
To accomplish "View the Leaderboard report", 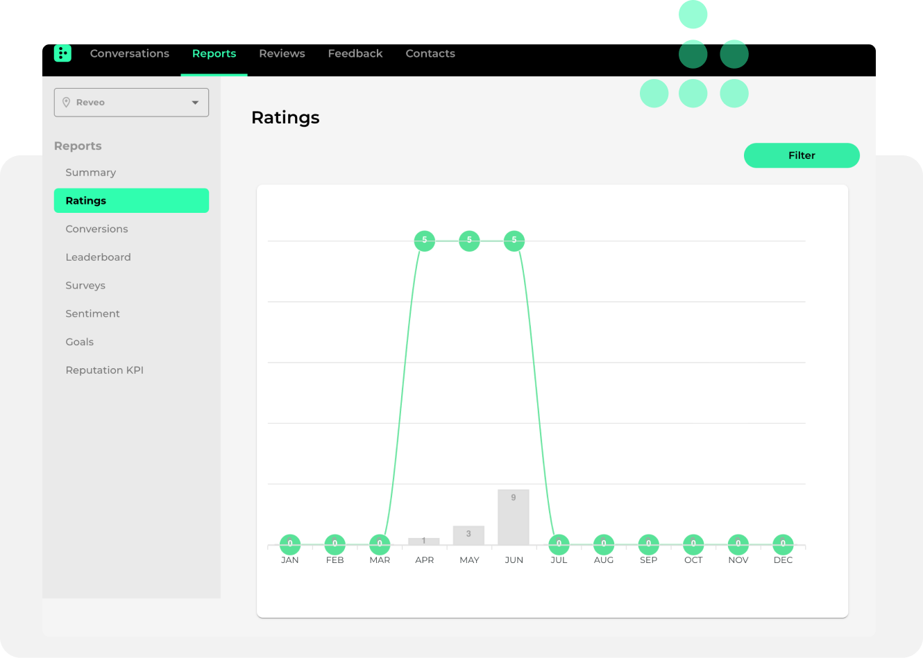I will pos(98,257).
